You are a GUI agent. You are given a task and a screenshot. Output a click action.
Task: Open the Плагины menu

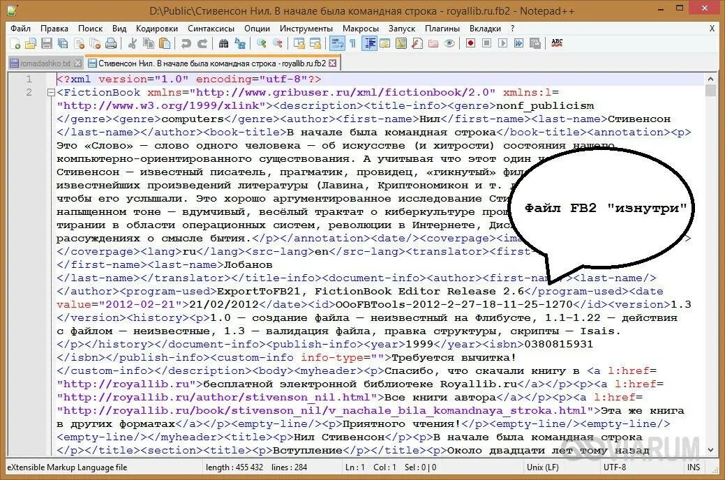(x=442, y=29)
